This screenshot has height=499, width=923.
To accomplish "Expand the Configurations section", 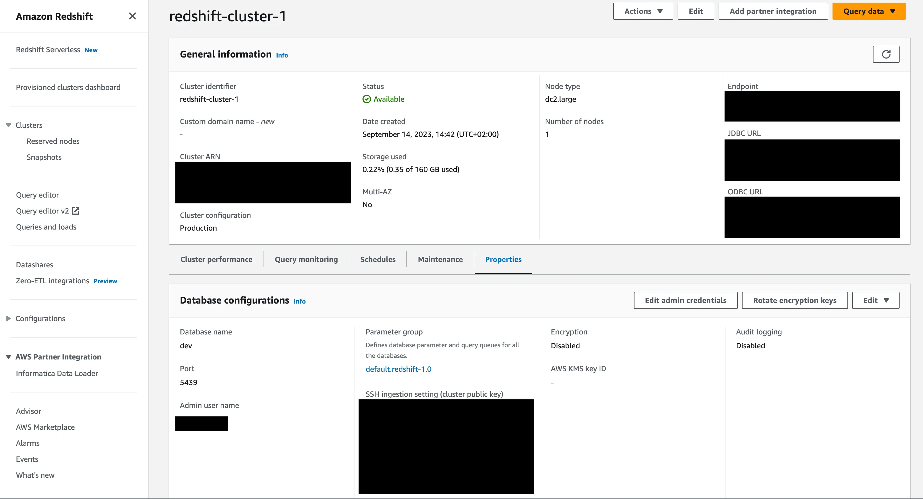I will coord(8,318).
